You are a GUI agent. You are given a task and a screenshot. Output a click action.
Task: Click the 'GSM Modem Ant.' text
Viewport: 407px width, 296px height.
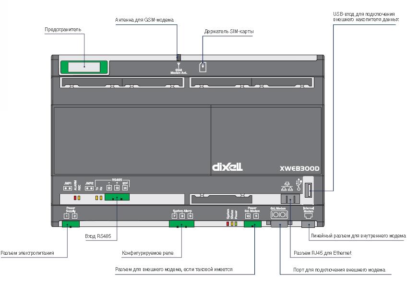[x=179, y=71]
